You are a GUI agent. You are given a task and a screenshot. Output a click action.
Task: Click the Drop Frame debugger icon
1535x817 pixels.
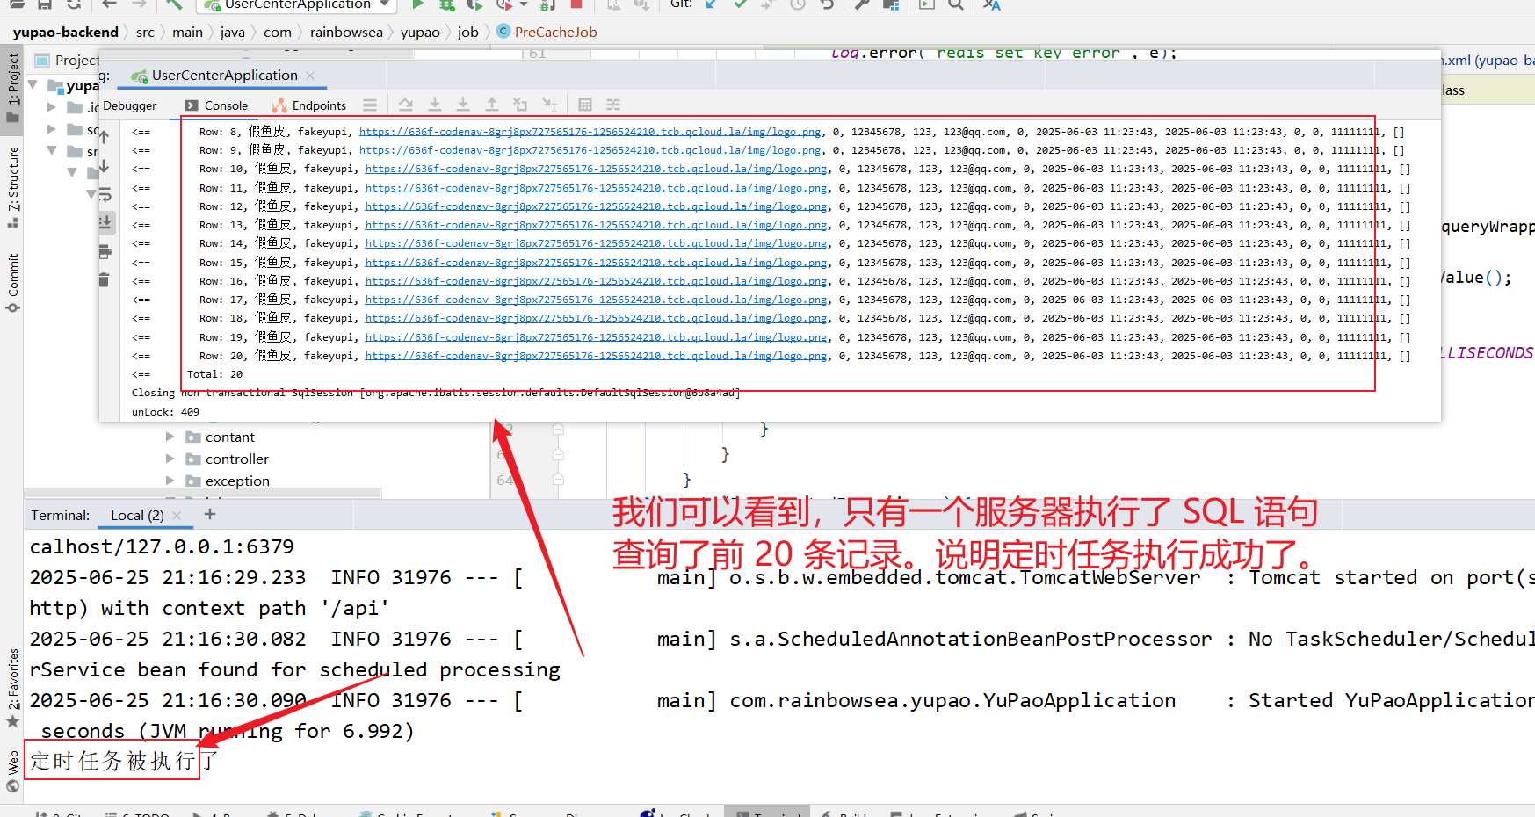pos(520,105)
